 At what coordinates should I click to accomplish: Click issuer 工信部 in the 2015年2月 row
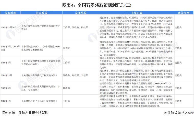tap(66, 63)
